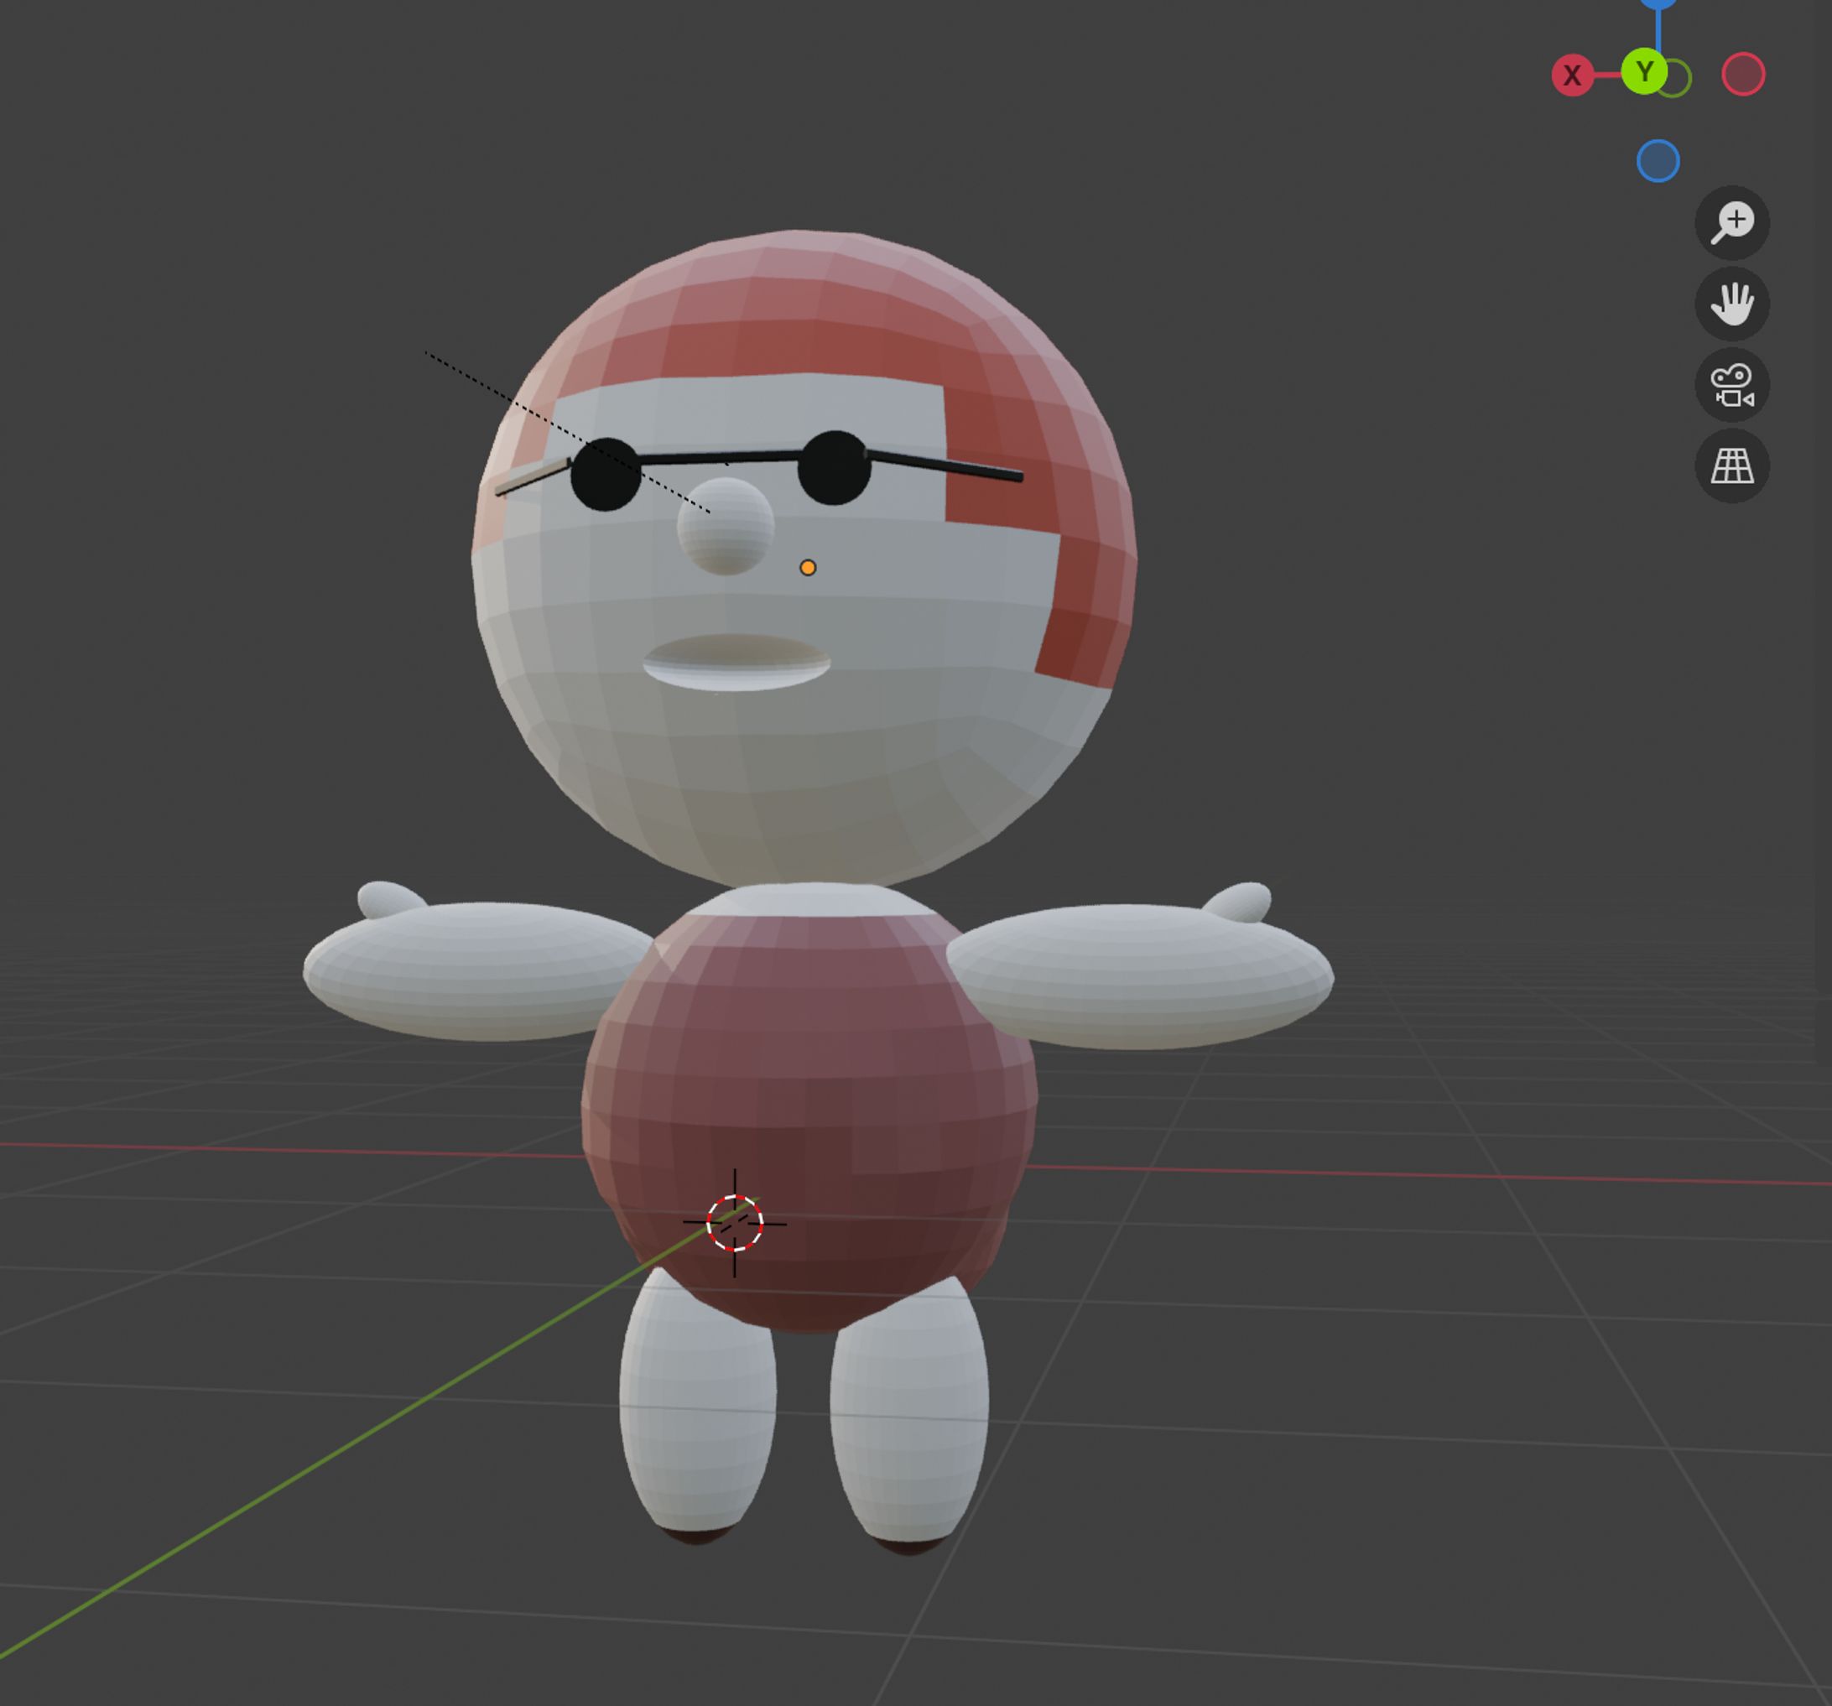Click the pan view hand icon
The height and width of the screenshot is (1706, 1832).
[x=1731, y=304]
